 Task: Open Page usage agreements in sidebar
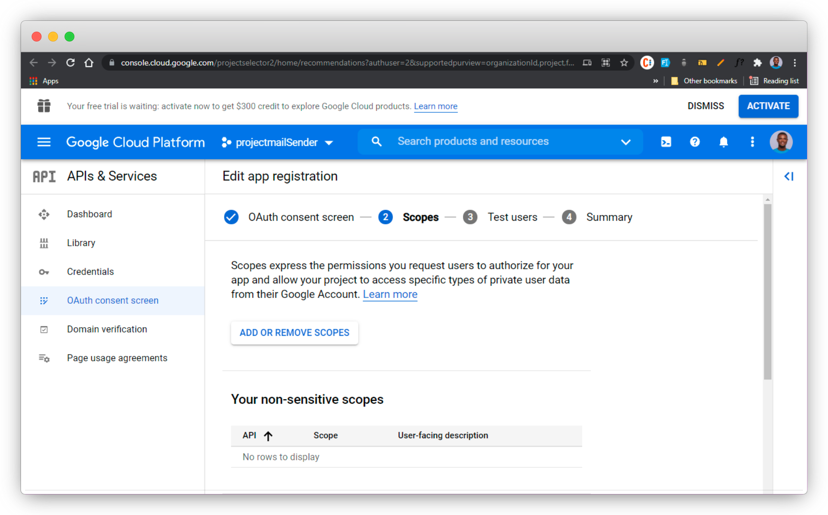(113, 358)
